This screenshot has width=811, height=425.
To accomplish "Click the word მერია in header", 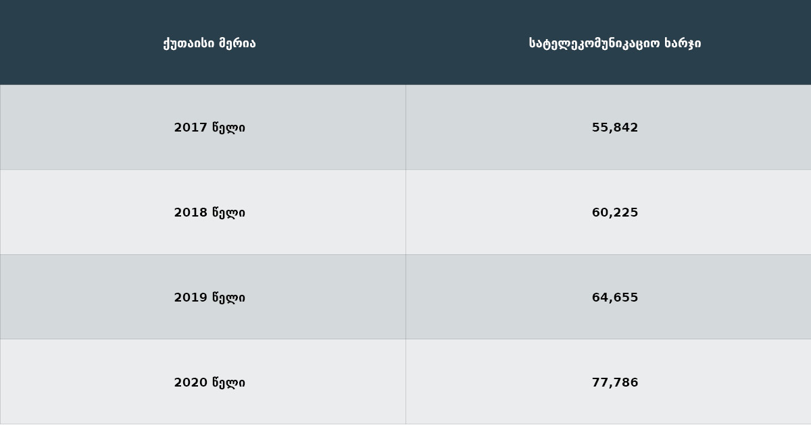I will pyautogui.click(x=237, y=43).
